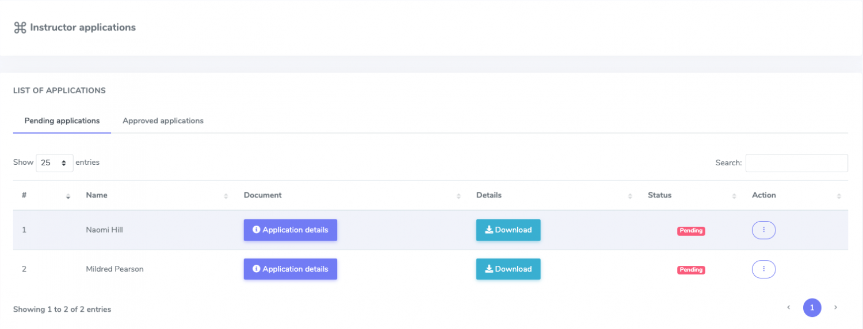Download Mildred Pearson's document
This screenshot has width=863, height=329.
coord(508,269)
